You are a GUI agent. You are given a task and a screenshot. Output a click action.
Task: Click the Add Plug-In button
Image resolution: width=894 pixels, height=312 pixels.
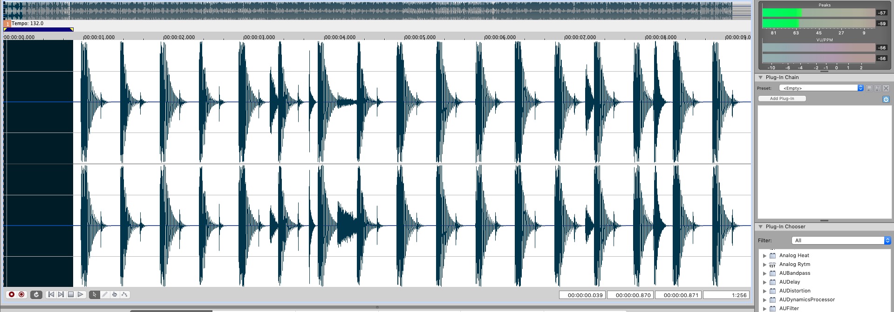(x=782, y=99)
